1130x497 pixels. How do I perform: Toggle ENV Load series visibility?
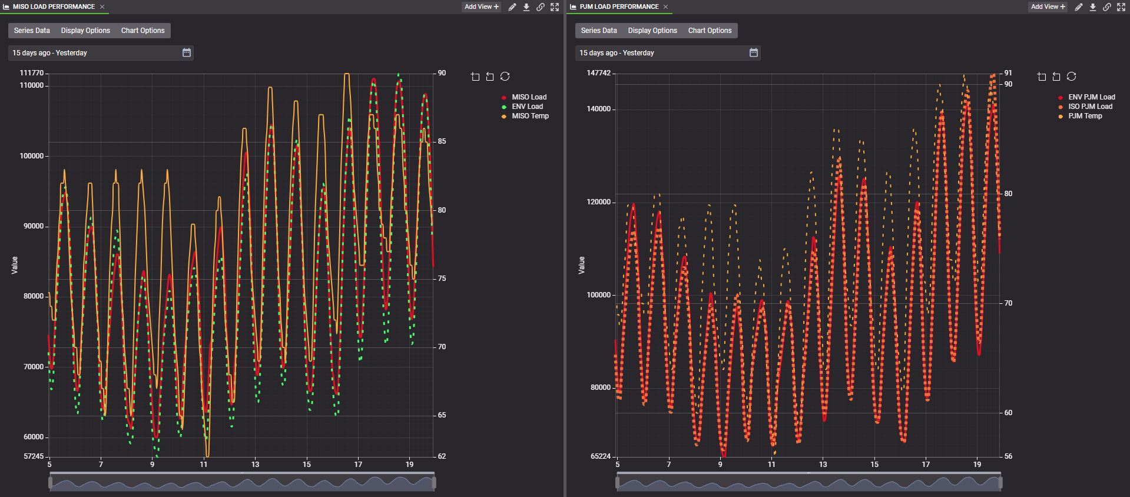click(526, 107)
